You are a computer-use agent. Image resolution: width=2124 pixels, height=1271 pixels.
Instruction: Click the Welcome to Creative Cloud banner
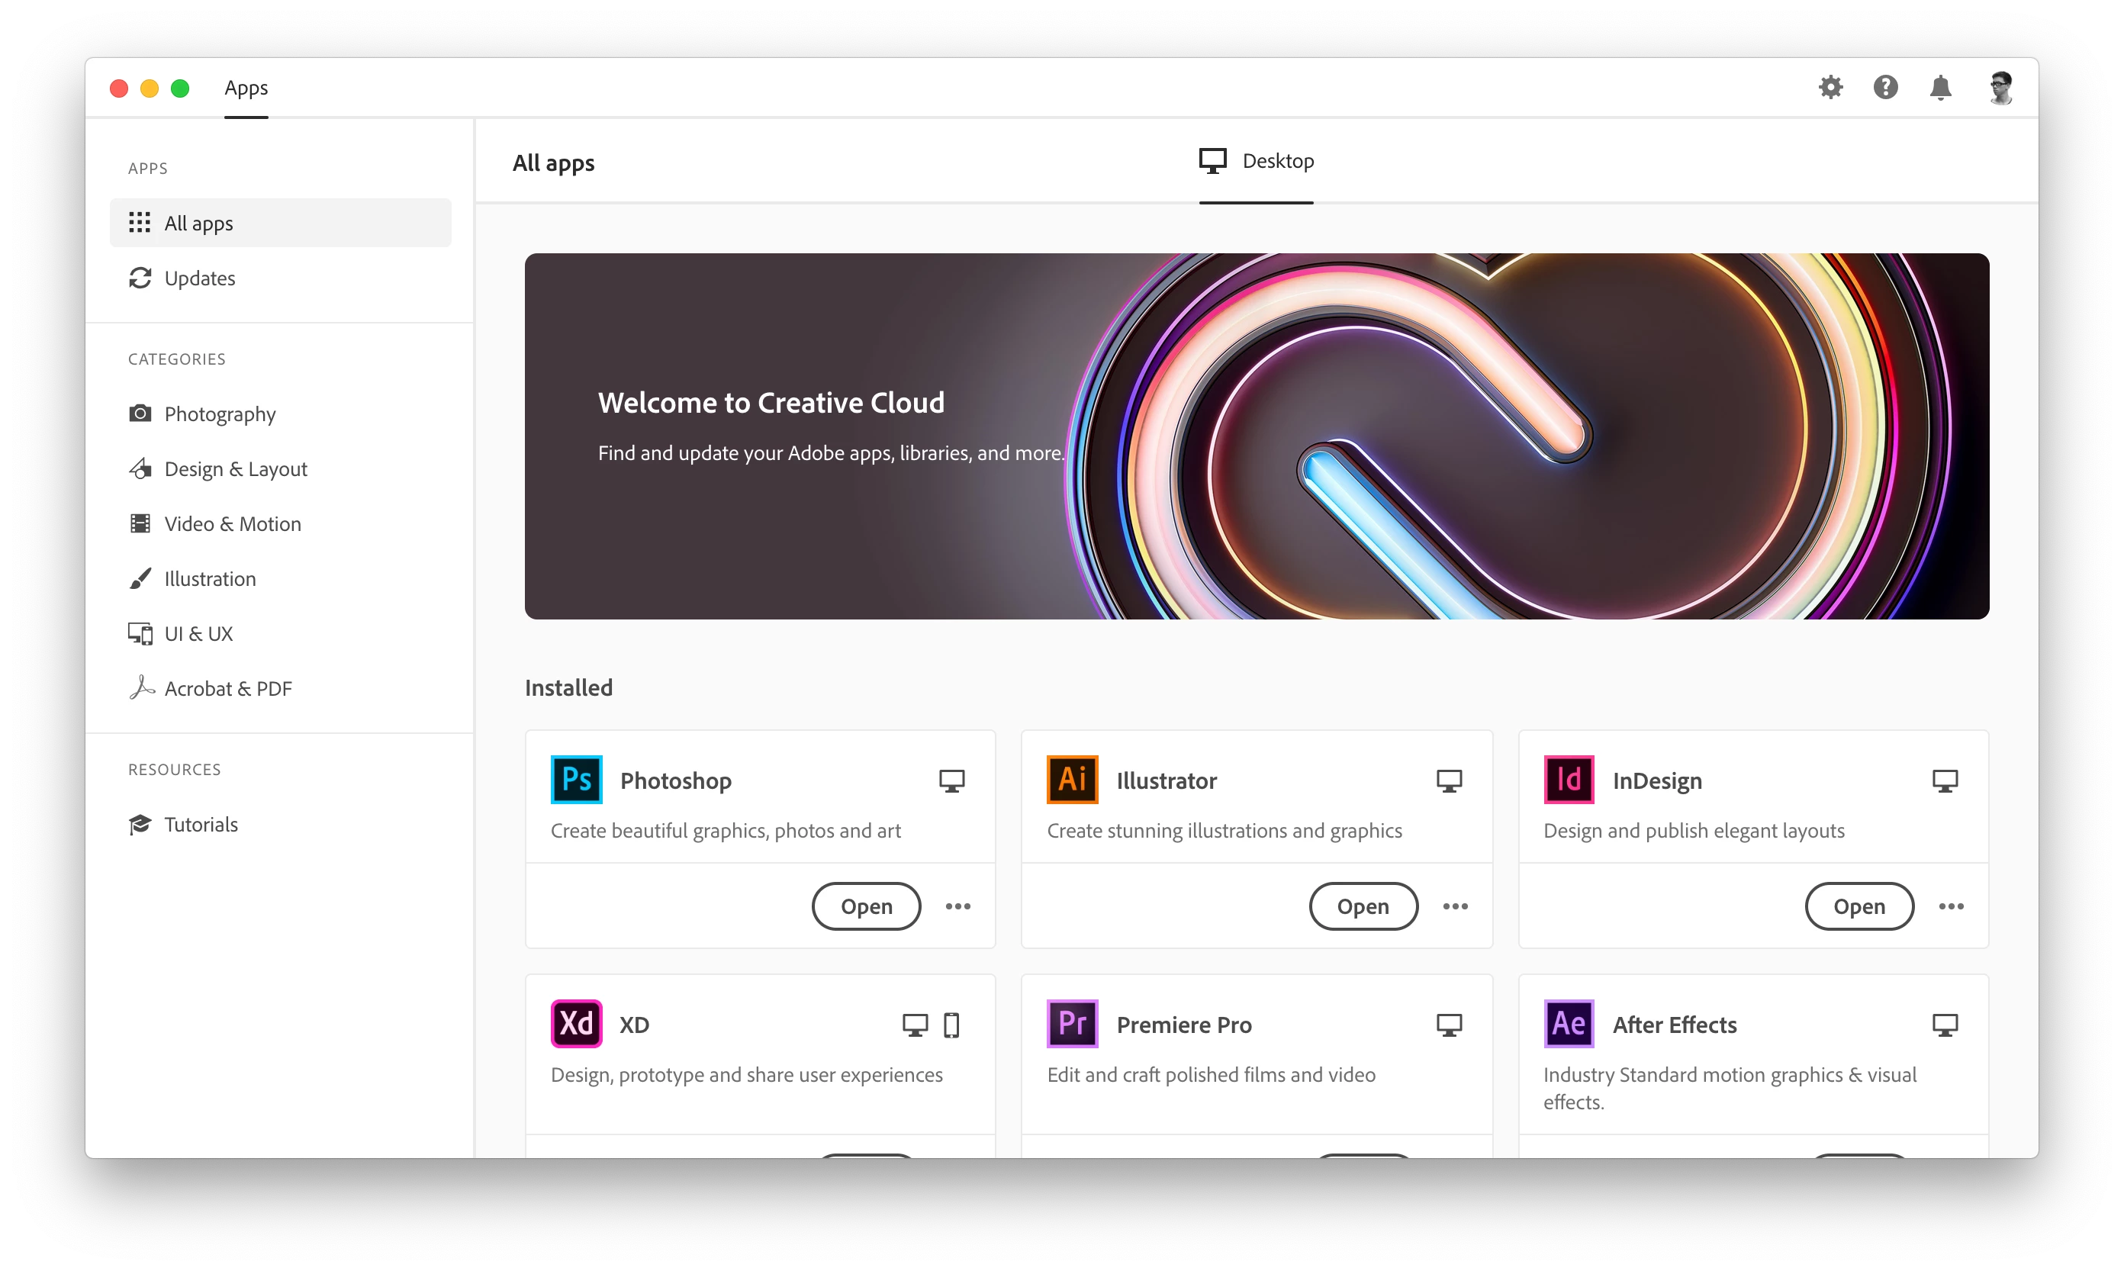tap(1257, 436)
